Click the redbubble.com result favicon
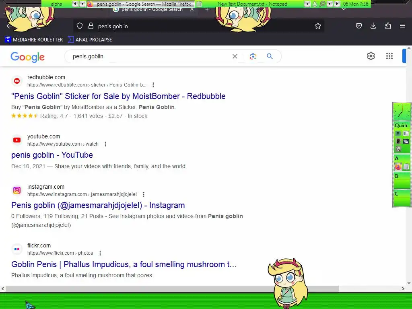Screen dimensions: 412x309 [17, 81]
